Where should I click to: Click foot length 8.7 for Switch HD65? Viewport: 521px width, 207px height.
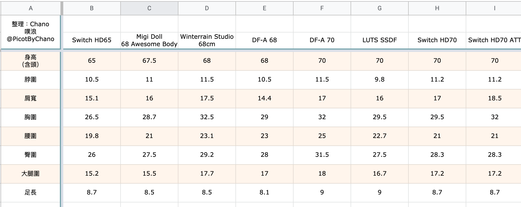point(92,192)
